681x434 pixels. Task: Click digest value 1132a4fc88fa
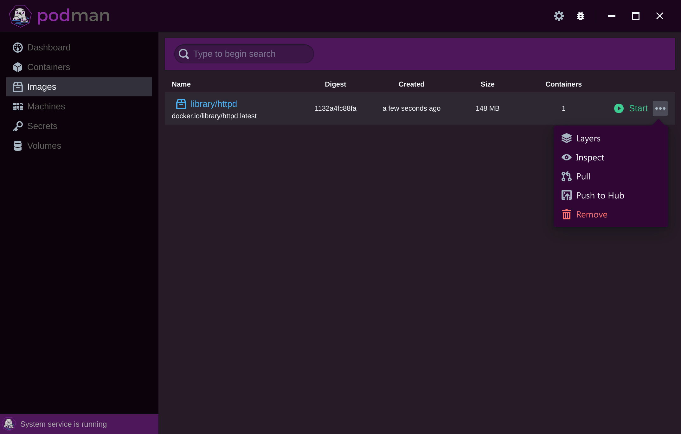(x=335, y=108)
